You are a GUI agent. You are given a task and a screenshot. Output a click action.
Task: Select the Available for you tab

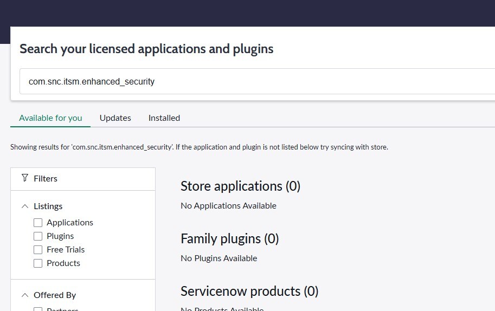tap(50, 118)
